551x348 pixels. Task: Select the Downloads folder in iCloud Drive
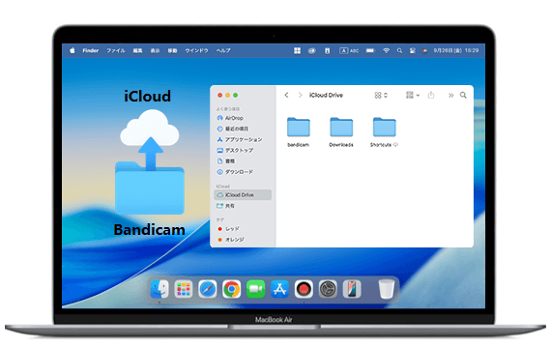tap(341, 127)
